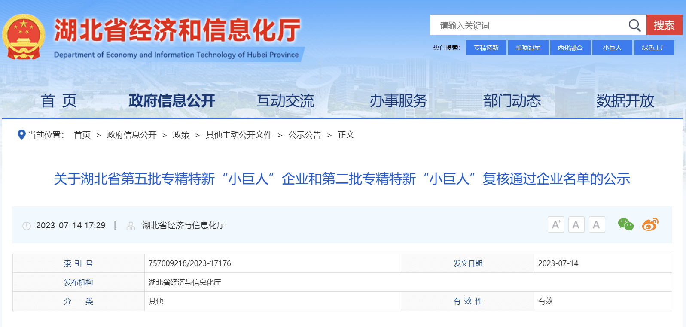Open the 政府信息公开 navigation menu
This screenshot has width=686, height=327.
172,101
